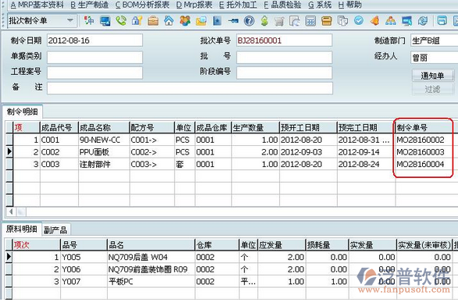The image size is (458, 302).
Task: Click the 批号 input field
Action: tap(284, 58)
